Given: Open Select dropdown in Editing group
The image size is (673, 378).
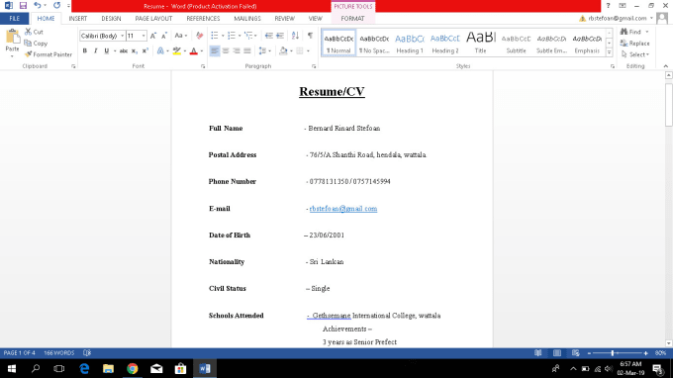Looking at the screenshot, I should [635, 54].
